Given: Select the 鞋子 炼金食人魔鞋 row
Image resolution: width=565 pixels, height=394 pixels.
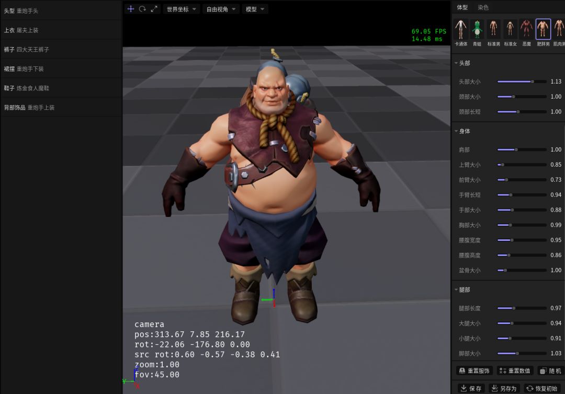Looking at the screenshot, I should (x=61, y=88).
